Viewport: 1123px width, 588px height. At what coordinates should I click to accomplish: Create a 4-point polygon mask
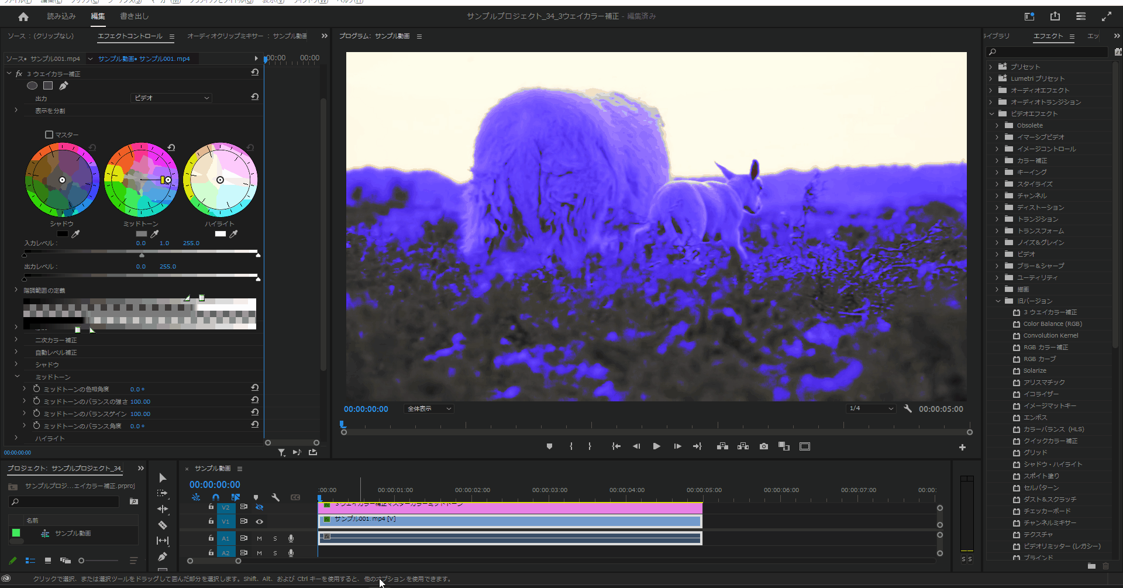coord(48,85)
